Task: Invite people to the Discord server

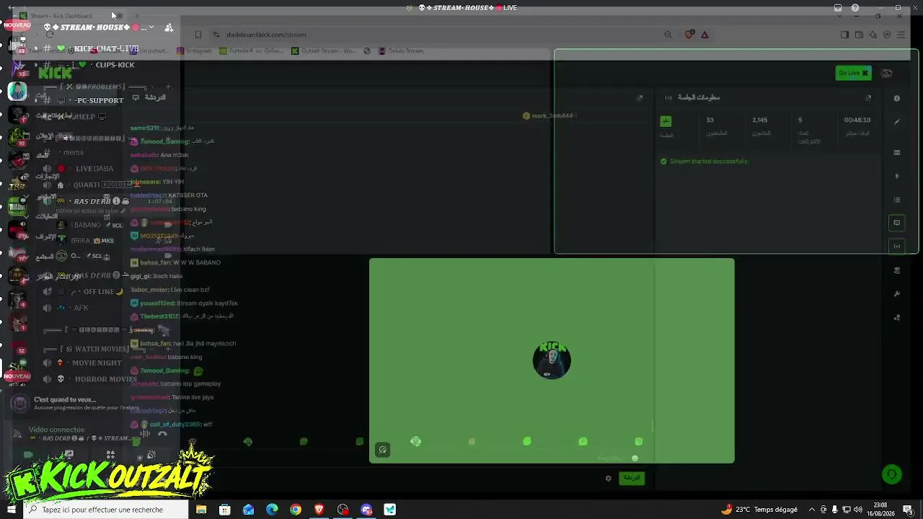Action: pos(169,27)
